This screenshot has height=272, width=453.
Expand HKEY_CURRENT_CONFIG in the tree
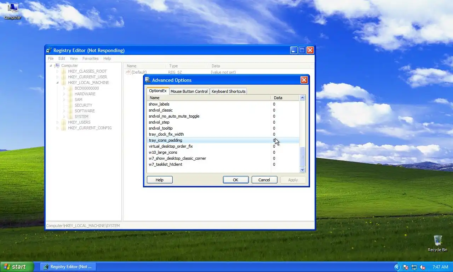tap(57, 128)
